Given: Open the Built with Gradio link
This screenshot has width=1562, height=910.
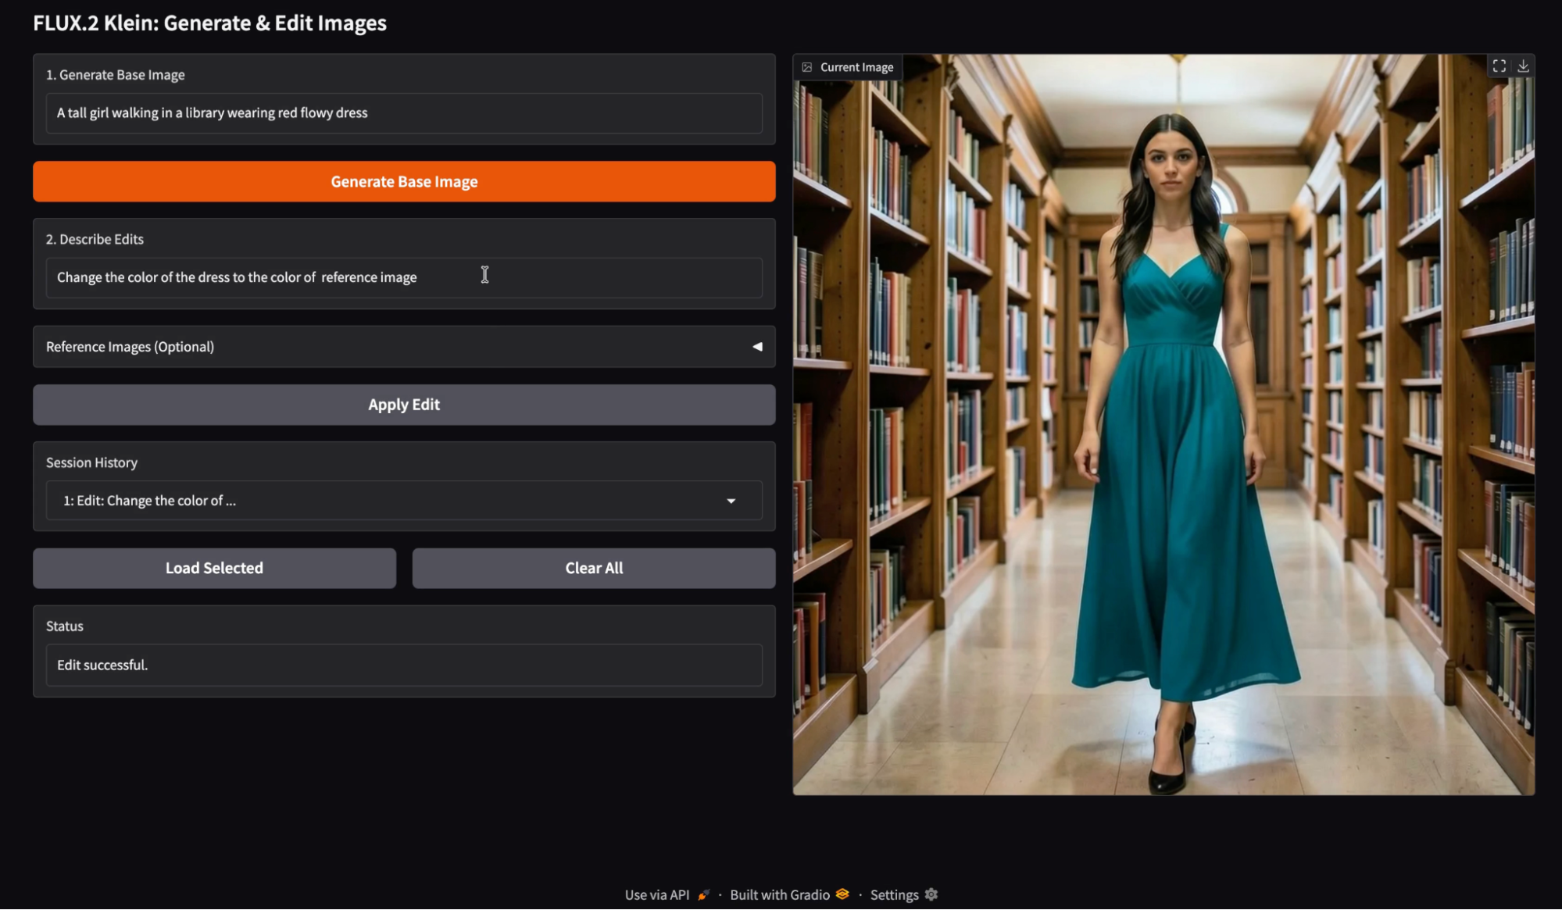Looking at the screenshot, I should [779, 894].
